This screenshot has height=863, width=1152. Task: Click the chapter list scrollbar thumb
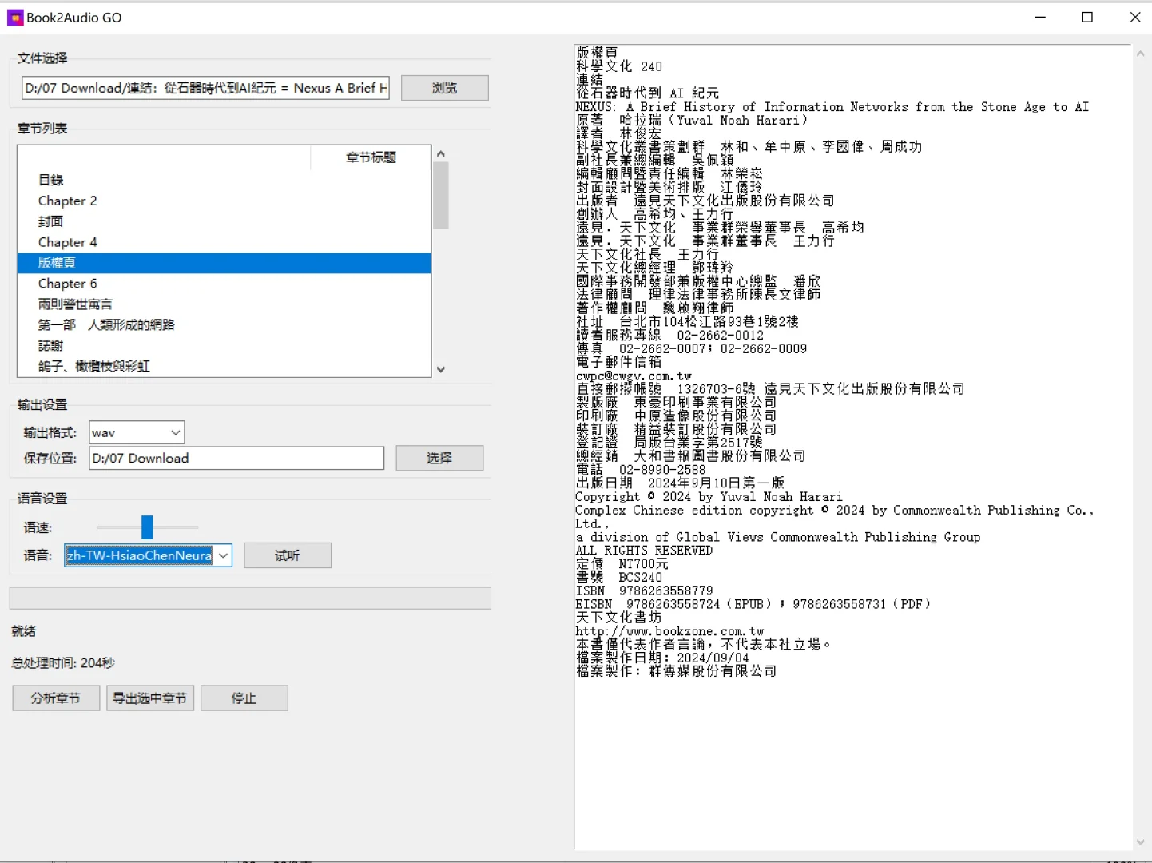point(441,196)
